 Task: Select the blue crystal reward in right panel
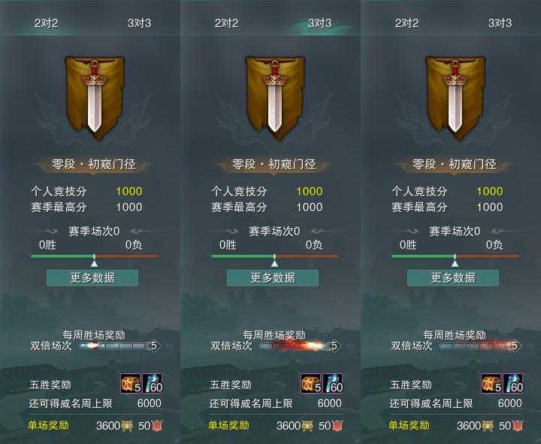[513, 384]
